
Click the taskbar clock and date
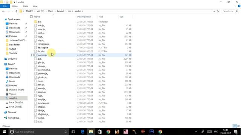tap(226, 132)
